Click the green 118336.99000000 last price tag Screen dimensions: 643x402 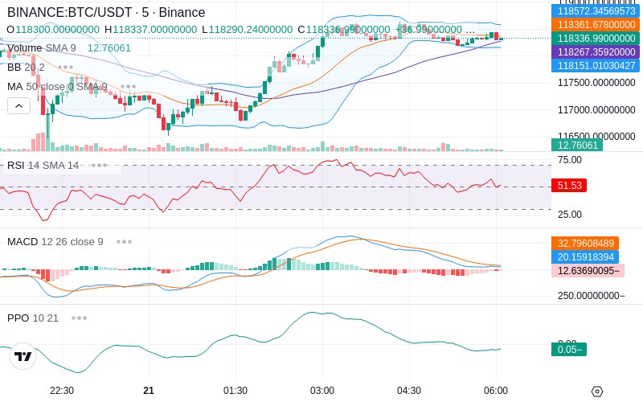(596, 38)
